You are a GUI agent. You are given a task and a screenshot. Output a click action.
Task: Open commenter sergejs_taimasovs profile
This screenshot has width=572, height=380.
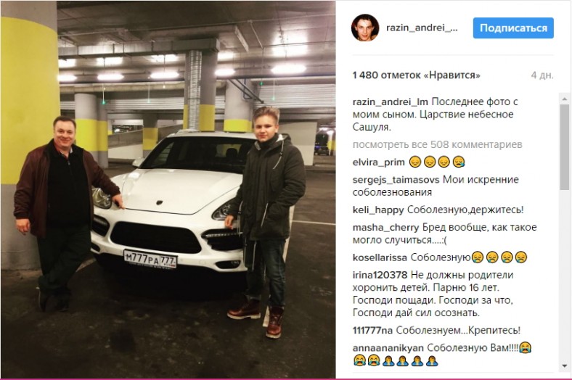click(x=396, y=180)
